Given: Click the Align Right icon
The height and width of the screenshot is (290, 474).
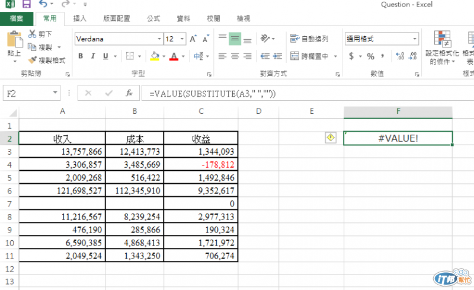Looking at the screenshot, I should [x=247, y=56].
